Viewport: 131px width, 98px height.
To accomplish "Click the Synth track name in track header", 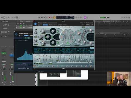I will pyautogui.click(x=31, y=27).
